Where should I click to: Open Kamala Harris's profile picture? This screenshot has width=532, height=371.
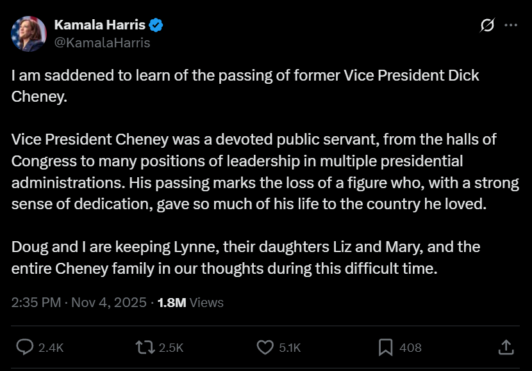tap(29, 34)
